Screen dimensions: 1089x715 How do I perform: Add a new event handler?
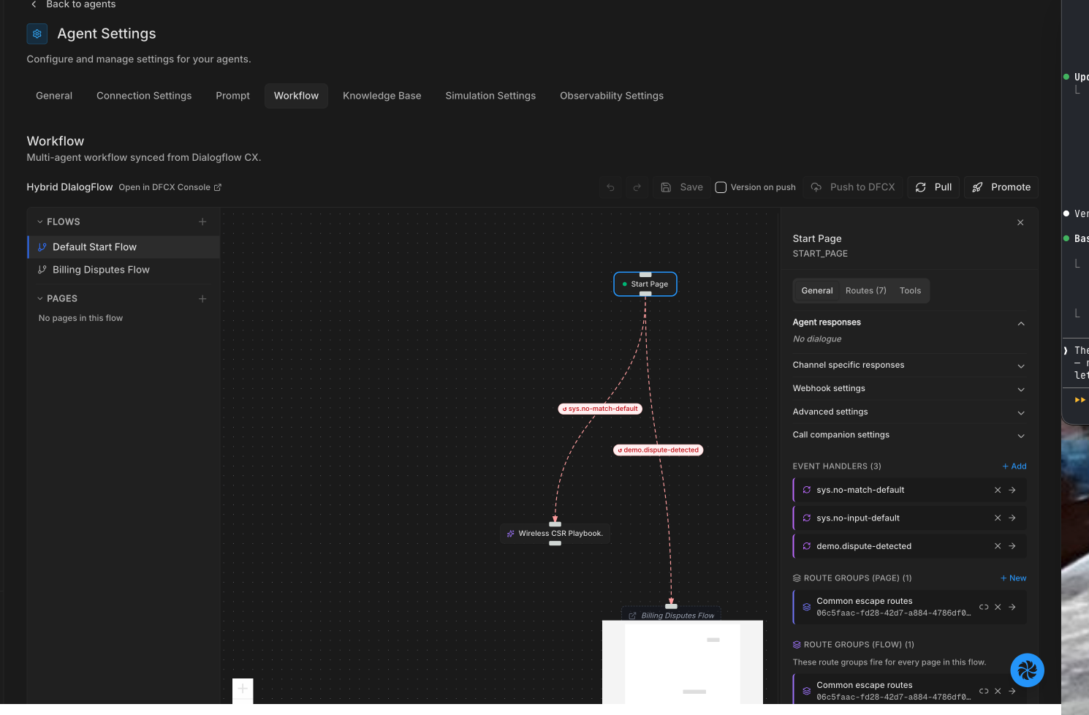1014,466
